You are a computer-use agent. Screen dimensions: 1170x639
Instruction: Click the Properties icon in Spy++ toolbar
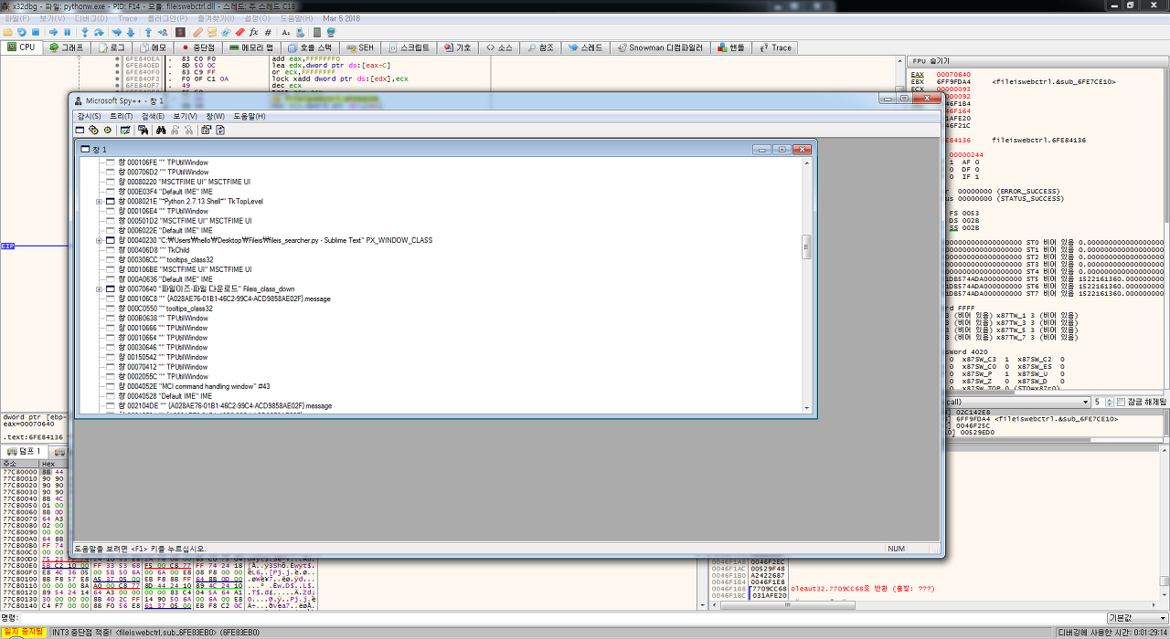(206, 130)
